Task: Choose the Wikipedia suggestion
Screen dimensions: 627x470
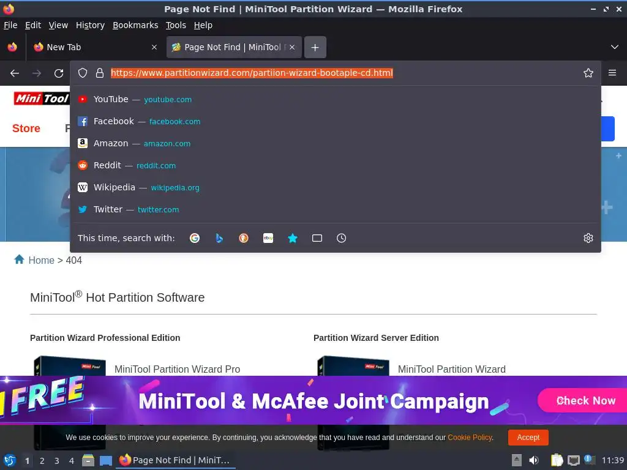Action: pos(335,187)
